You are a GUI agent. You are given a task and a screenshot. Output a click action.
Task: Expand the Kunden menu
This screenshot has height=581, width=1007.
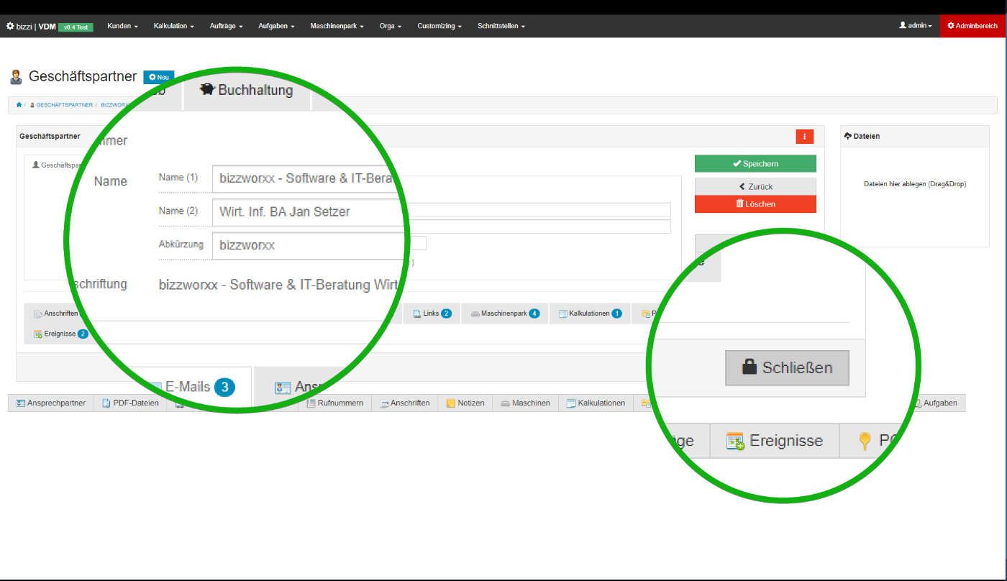pyautogui.click(x=122, y=26)
